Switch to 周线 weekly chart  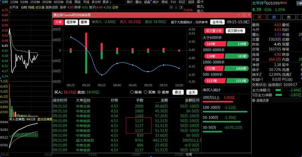coord(78,2)
